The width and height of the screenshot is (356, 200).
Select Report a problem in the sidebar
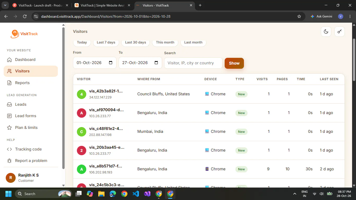31,161
